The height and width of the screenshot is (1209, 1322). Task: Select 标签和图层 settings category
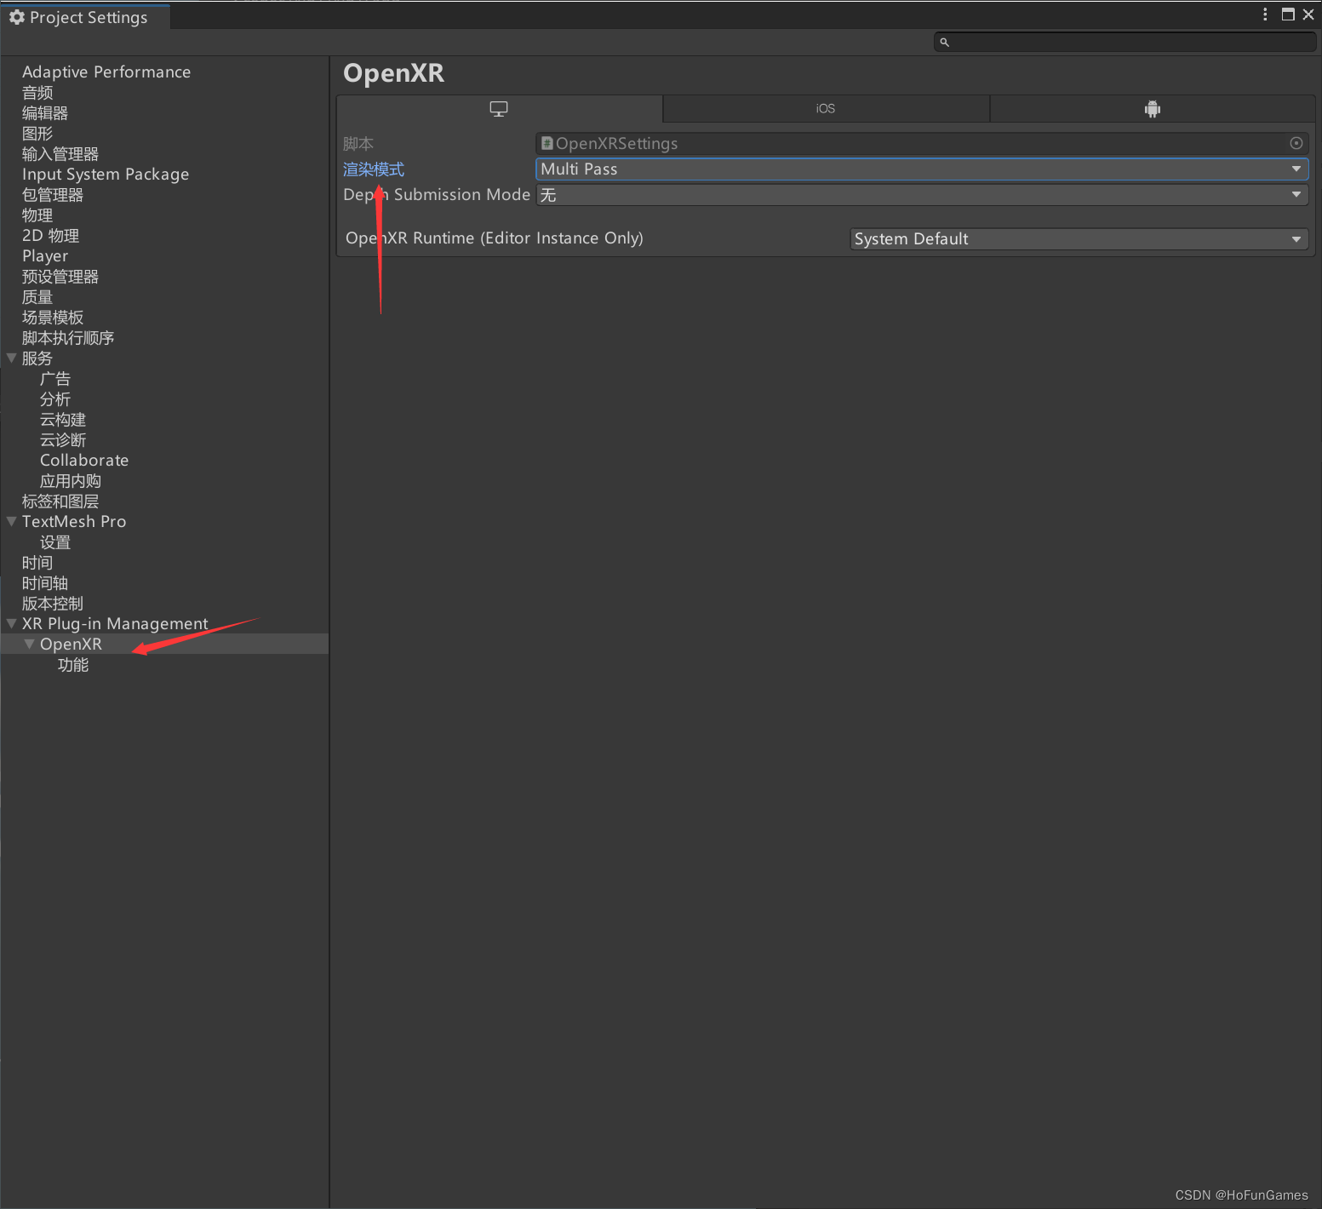tap(60, 501)
